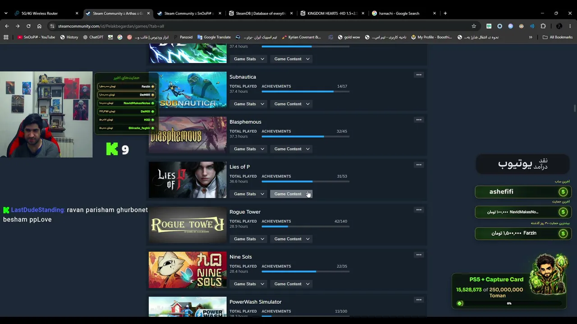
Task: Click the Blasphemous achievements progress bar
Action: pyautogui.click(x=305, y=136)
